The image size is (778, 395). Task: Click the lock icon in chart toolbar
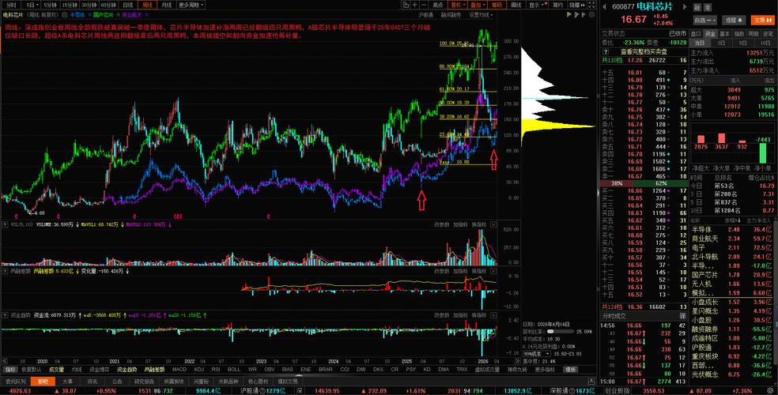406,5
